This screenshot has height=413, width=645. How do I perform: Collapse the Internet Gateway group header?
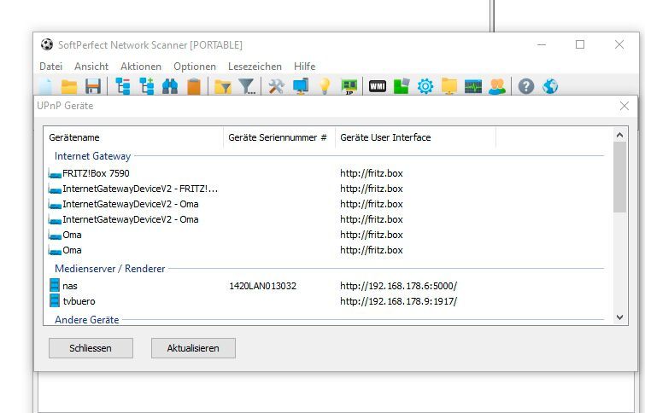click(92, 156)
